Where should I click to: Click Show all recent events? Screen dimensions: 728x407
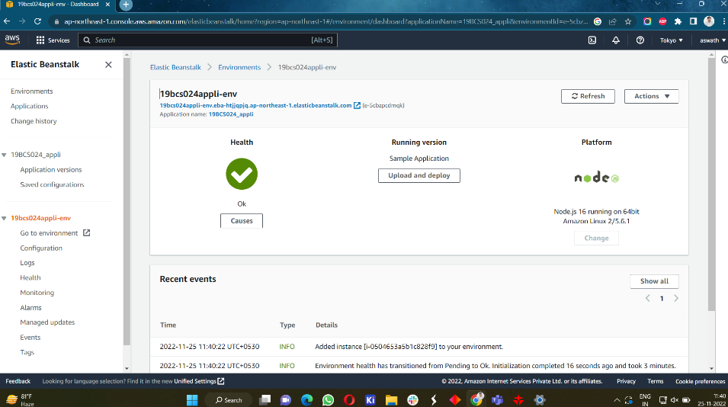click(x=654, y=281)
